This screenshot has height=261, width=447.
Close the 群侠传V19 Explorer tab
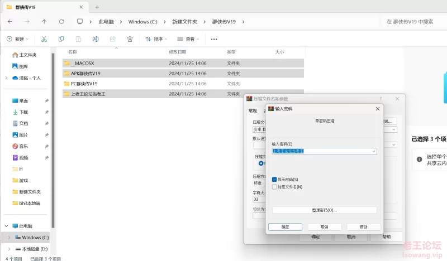(x=81, y=7)
